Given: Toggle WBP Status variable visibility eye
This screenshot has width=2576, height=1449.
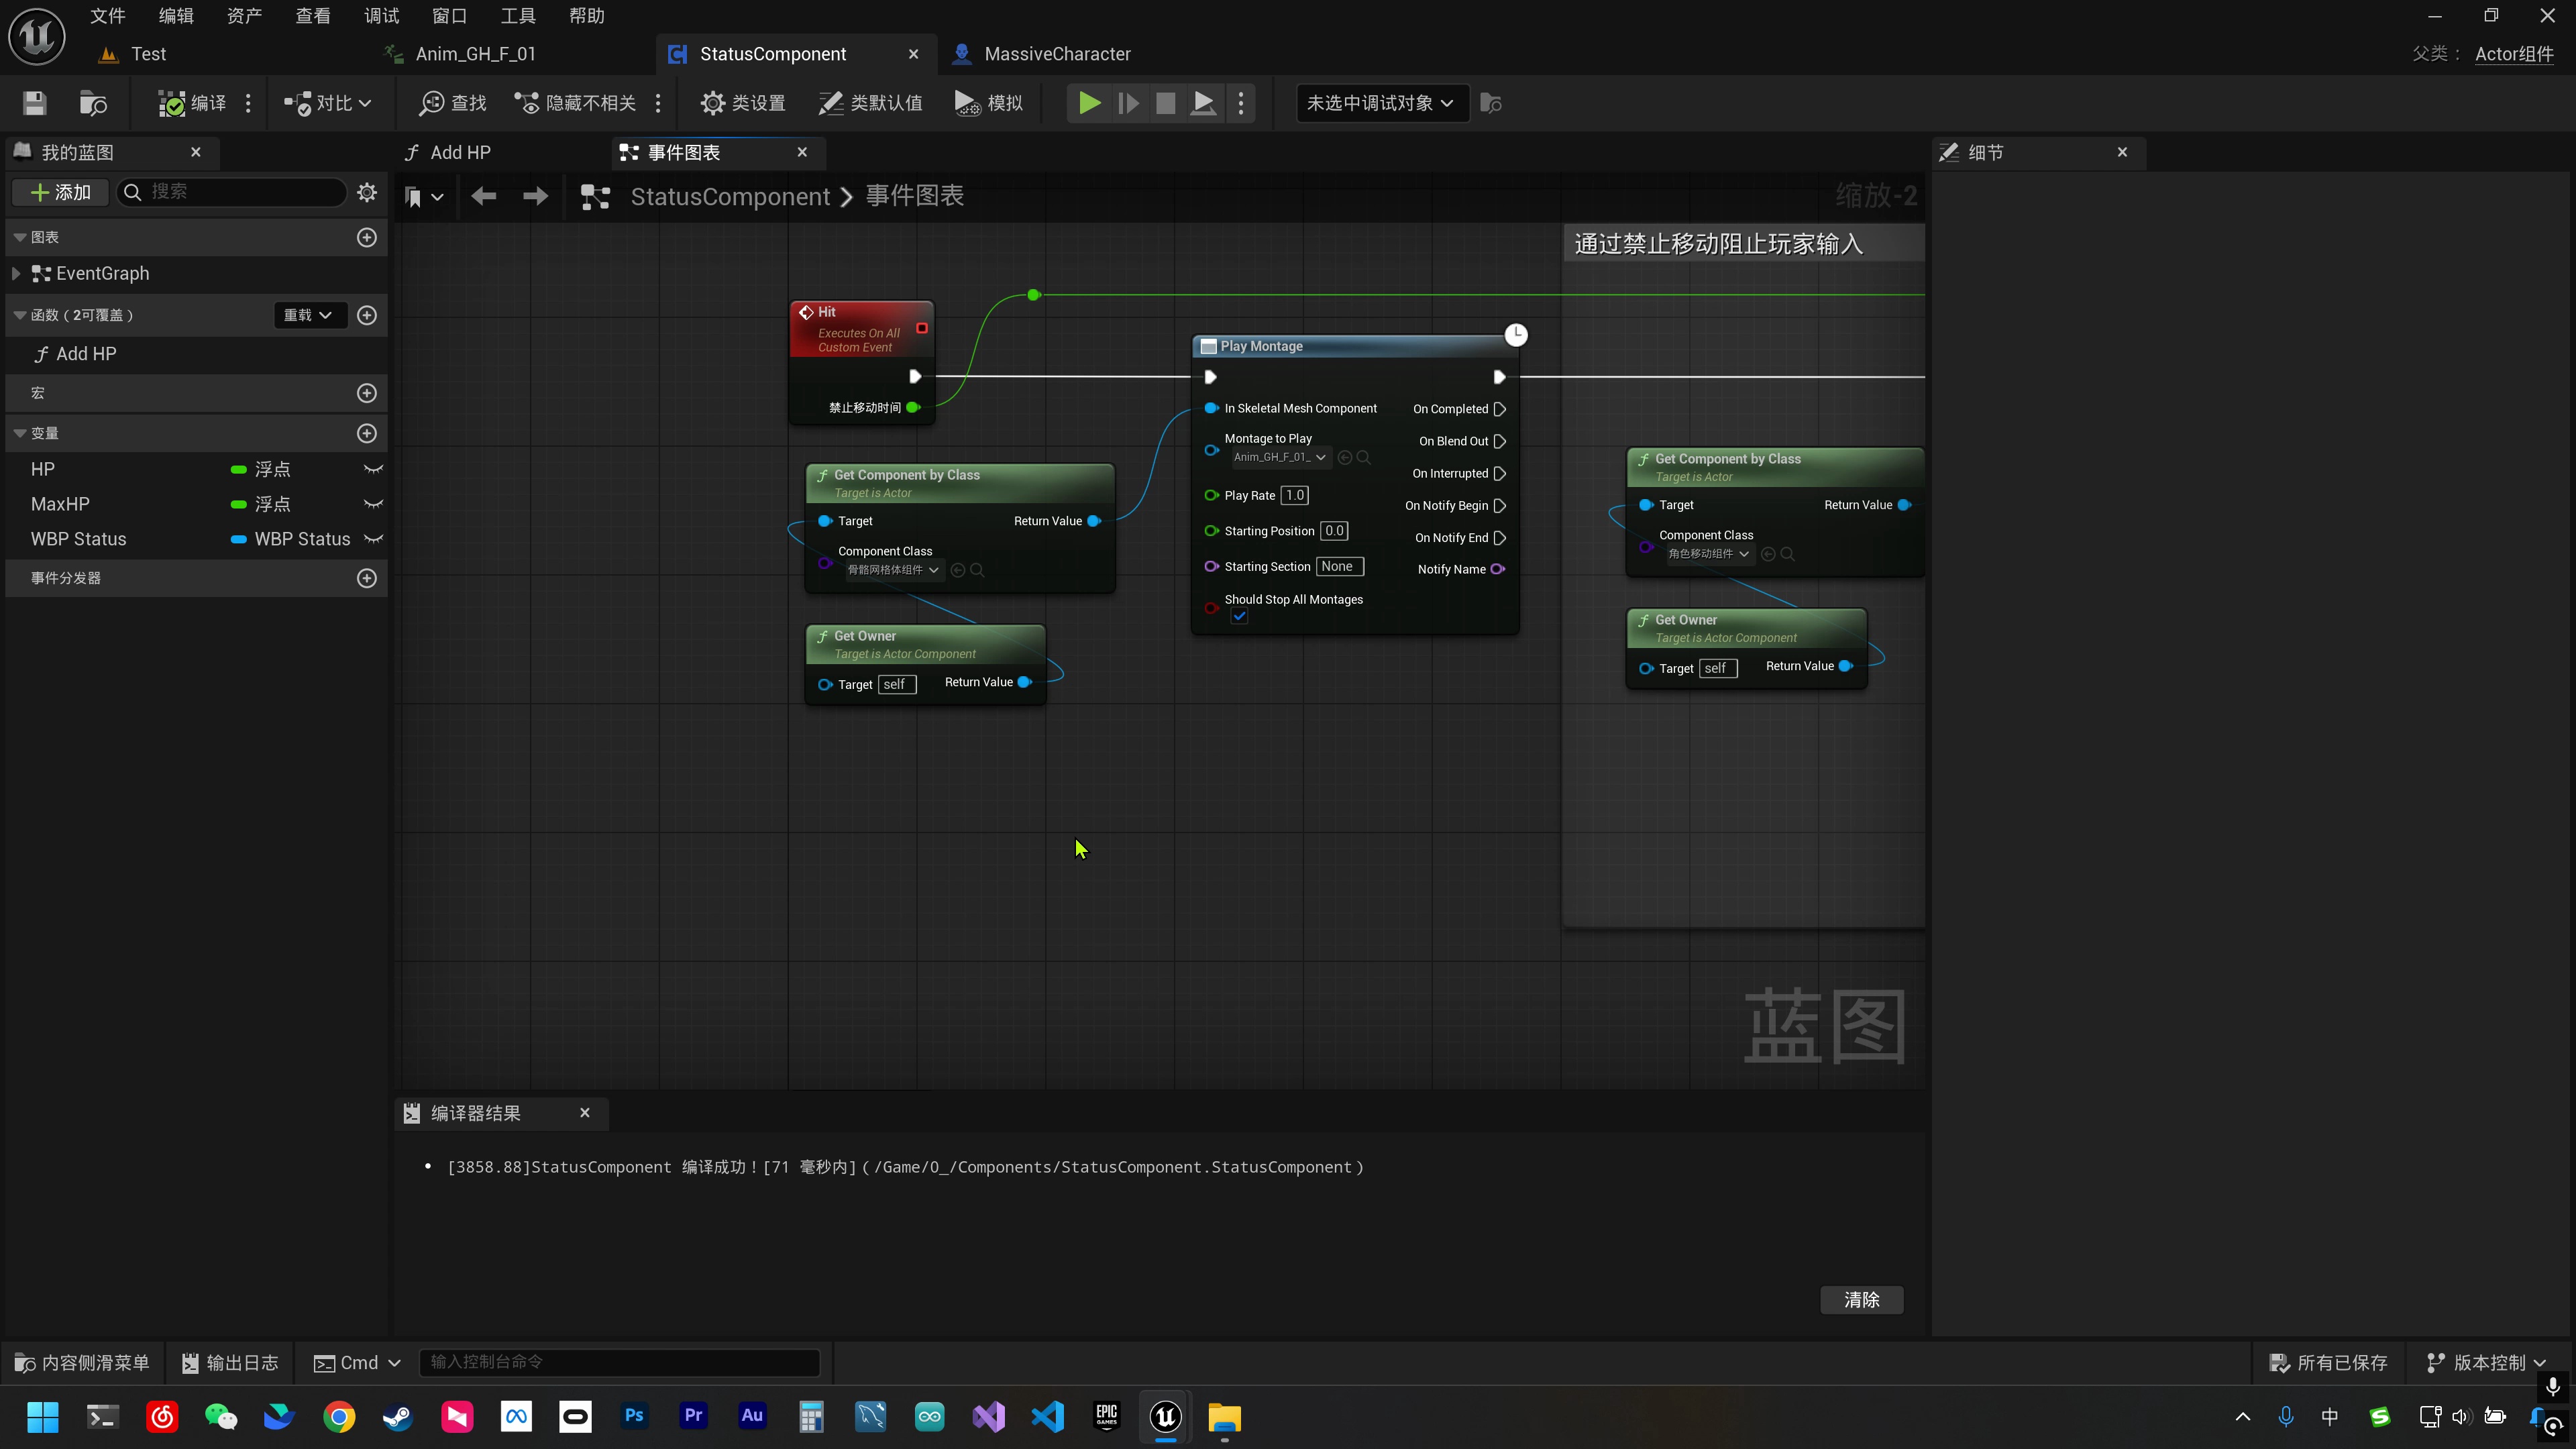Looking at the screenshot, I should tap(373, 539).
